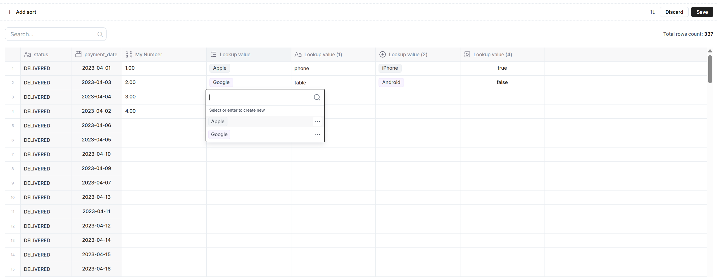The image size is (717, 277).
Task: Toggle the true value in row 1
Action: [x=502, y=68]
